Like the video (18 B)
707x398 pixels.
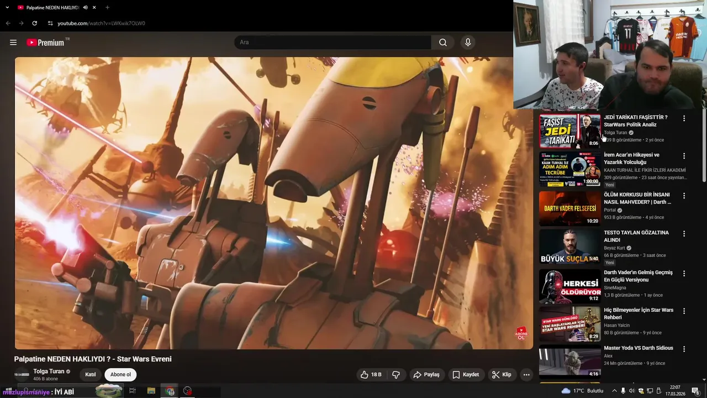pyautogui.click(x=371, y=374)
